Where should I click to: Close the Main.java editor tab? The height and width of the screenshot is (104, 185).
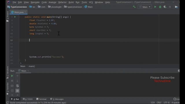[25, 12]
